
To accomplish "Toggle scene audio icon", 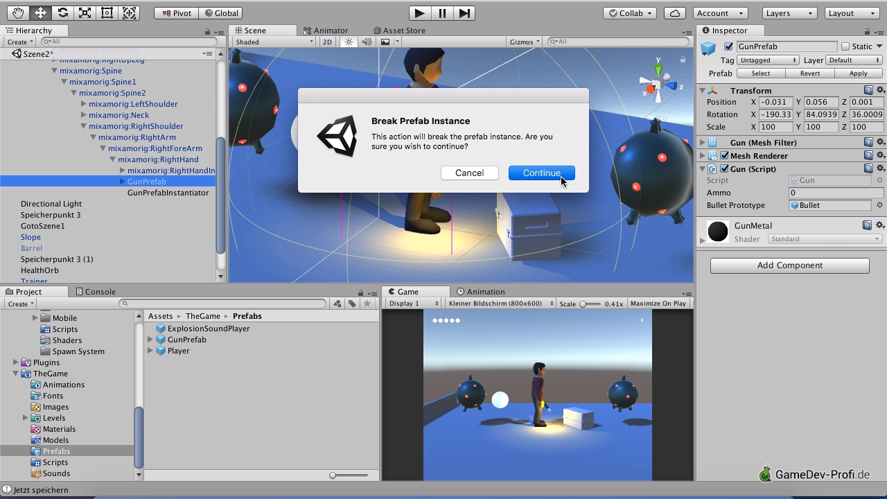I will [367, 42].
